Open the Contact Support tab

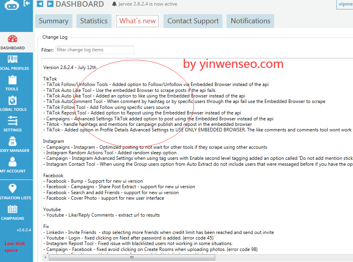(193, 21)
